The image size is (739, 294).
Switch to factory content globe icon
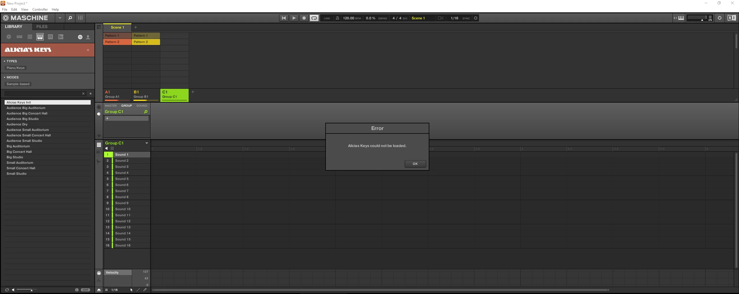pyautogui.click(x=80, y=37)
